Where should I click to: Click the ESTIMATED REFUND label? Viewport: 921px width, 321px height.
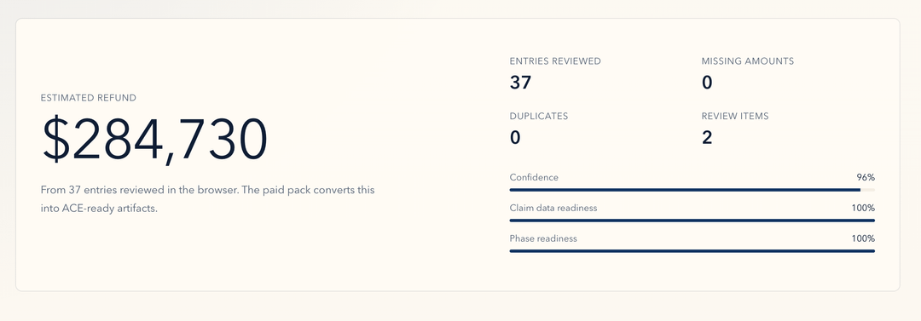(x=88, y=98)
